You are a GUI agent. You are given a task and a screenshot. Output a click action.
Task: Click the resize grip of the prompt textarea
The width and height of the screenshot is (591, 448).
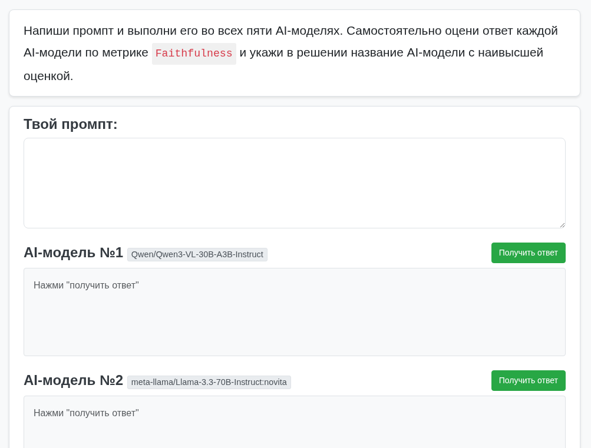click(x=562, y=224)
